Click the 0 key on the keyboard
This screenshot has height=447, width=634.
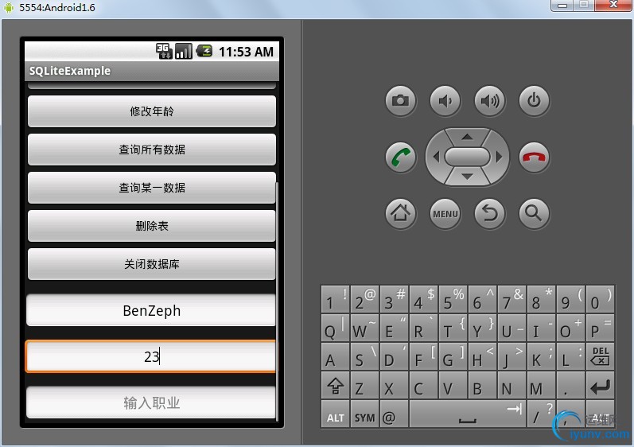(x=600, y=298)
